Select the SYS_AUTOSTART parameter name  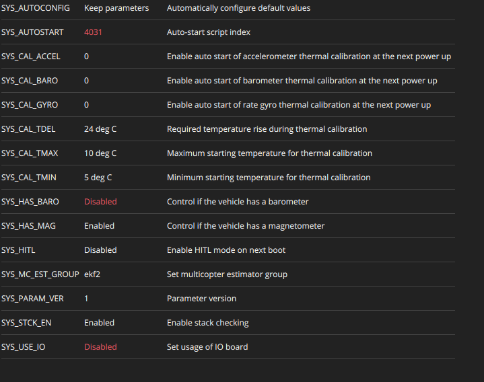(x=32, y=32)
